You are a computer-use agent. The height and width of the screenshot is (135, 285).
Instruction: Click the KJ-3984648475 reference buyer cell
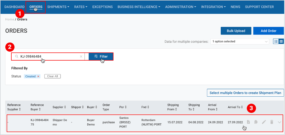click(40, 122)
